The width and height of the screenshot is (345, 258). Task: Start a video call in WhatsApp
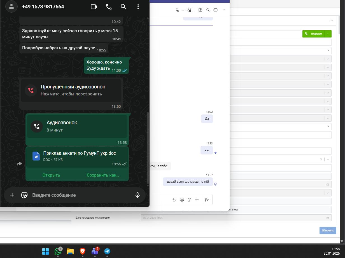pyautogui.click(x=94, y=7)
